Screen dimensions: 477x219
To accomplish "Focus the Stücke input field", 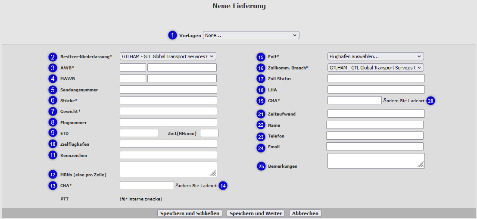I will pos(168,100).
